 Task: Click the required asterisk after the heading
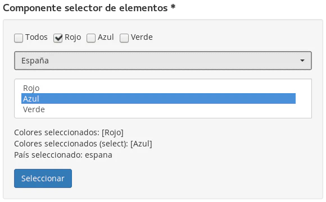(173, 7)
